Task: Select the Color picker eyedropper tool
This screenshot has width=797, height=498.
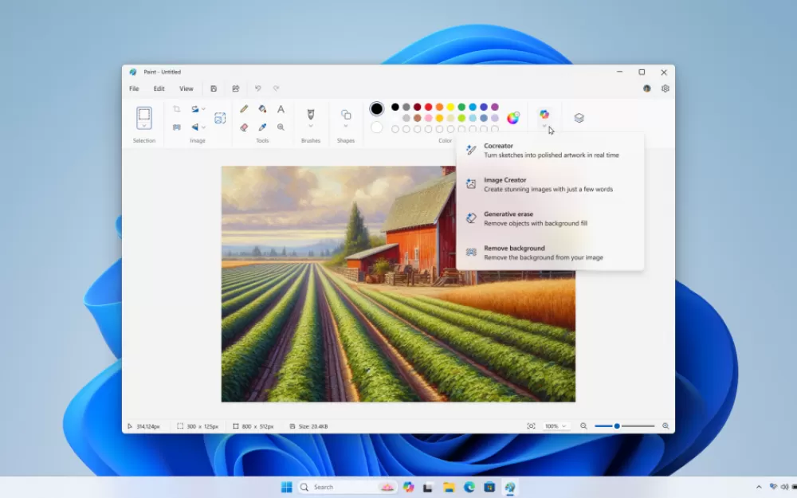Action: point(262,127)
